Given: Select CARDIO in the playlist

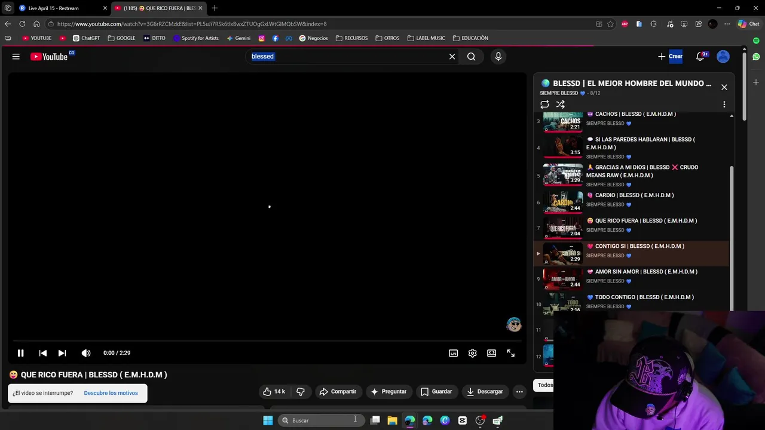Looking at the screenshot, I should coord(631,202).
